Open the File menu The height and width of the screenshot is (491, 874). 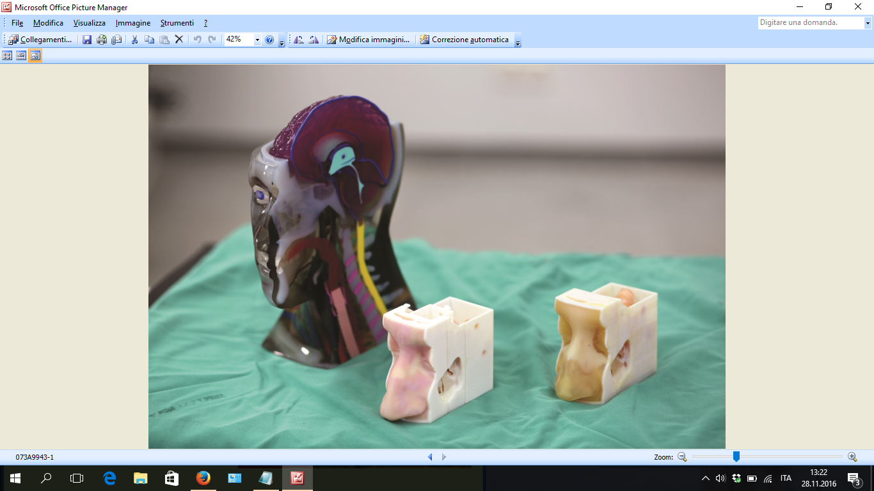(x=17, y=23)
